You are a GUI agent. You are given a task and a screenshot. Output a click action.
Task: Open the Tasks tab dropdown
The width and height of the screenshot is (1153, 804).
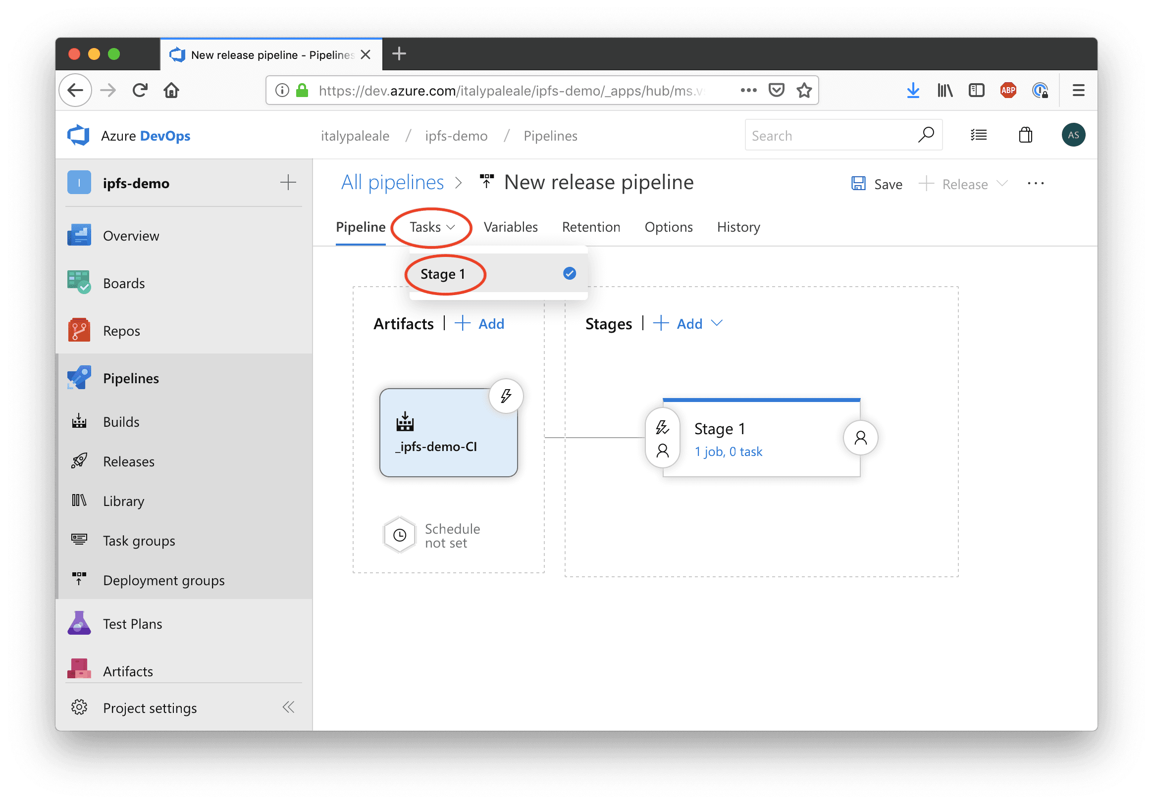click(x=432, y=227)
